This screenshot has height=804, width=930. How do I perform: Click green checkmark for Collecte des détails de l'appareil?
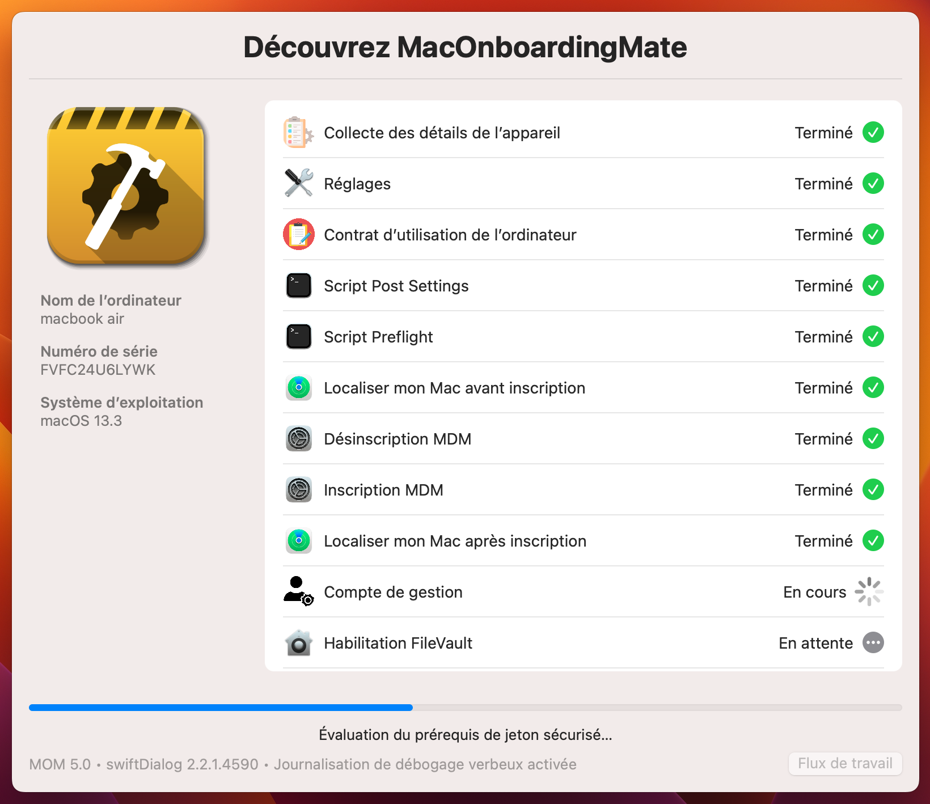(873, 133)
